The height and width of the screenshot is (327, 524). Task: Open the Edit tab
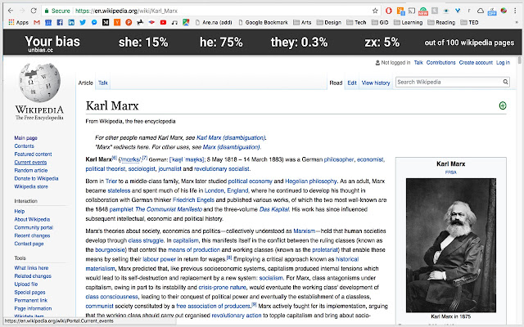(x=352, y=83)
